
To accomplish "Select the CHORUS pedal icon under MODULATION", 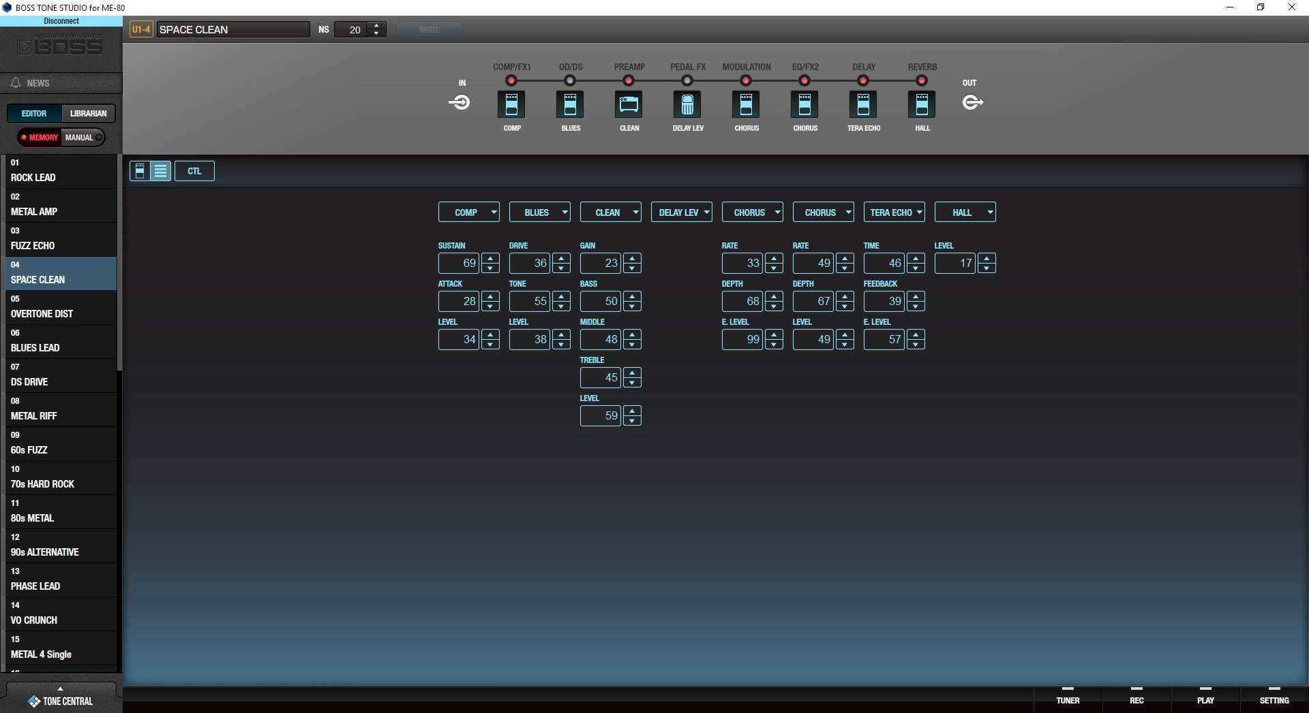I will coord(746,104).
